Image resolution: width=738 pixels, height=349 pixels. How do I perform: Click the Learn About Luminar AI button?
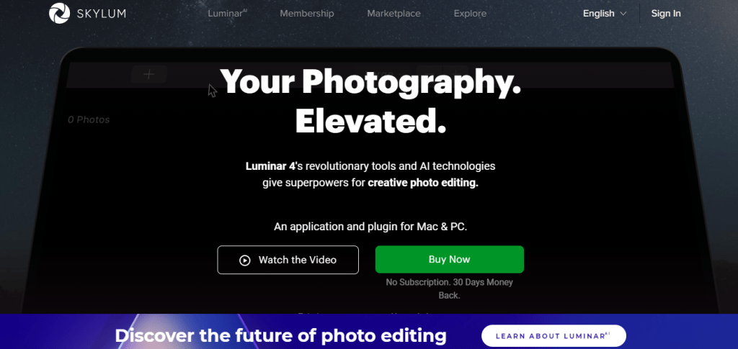click(553, 336)
